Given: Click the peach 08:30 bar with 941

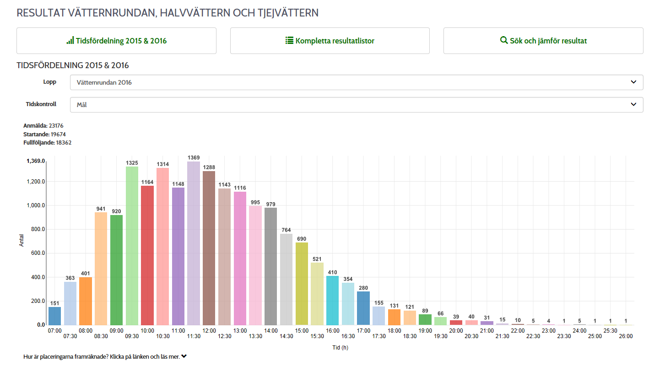Looking at the screenshot, I should point(101,269).
